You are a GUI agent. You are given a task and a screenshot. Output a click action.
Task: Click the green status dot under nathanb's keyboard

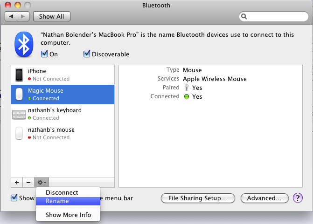click(x=29, y=118)
